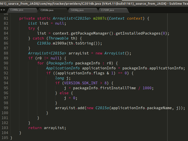Click the left tab scroll arrow
The height and width of the screenshot is (141, 188).
click(x=1, y=10)
